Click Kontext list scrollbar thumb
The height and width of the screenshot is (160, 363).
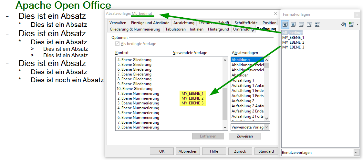tap(225, 103)
